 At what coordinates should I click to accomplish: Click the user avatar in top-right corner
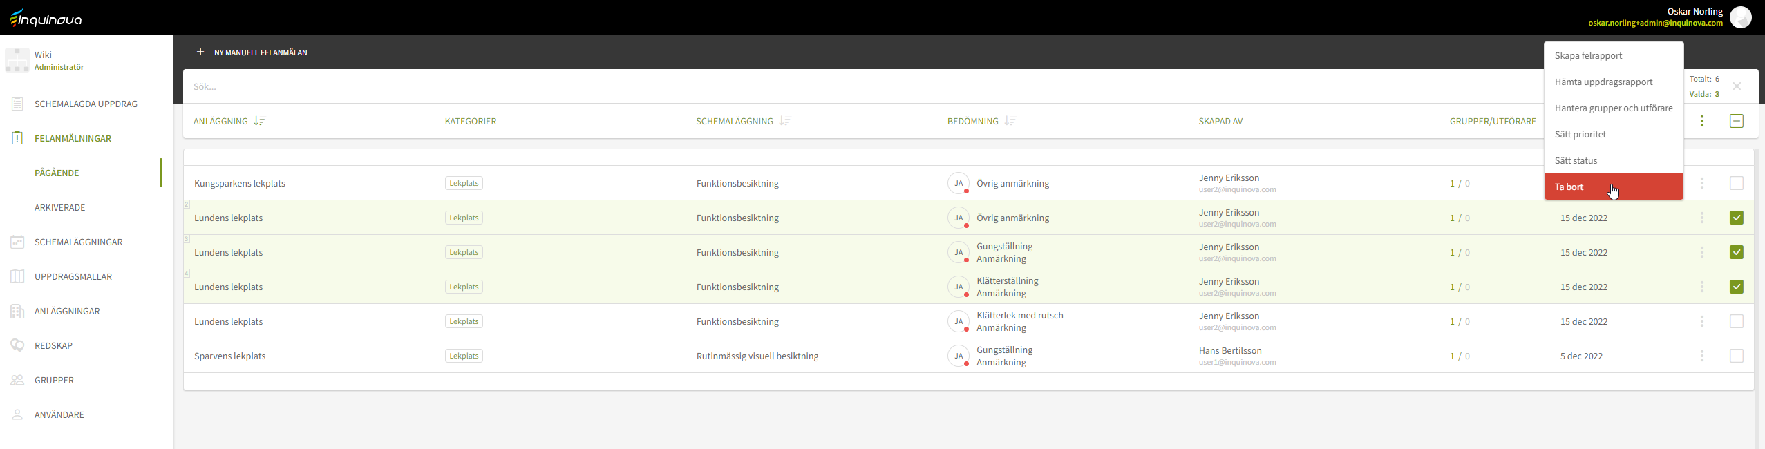coord(1740,17)
